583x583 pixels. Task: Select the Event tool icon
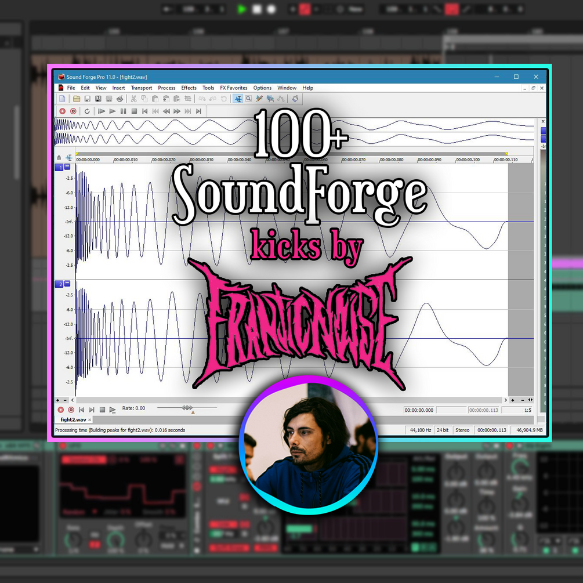pos(270,99)
